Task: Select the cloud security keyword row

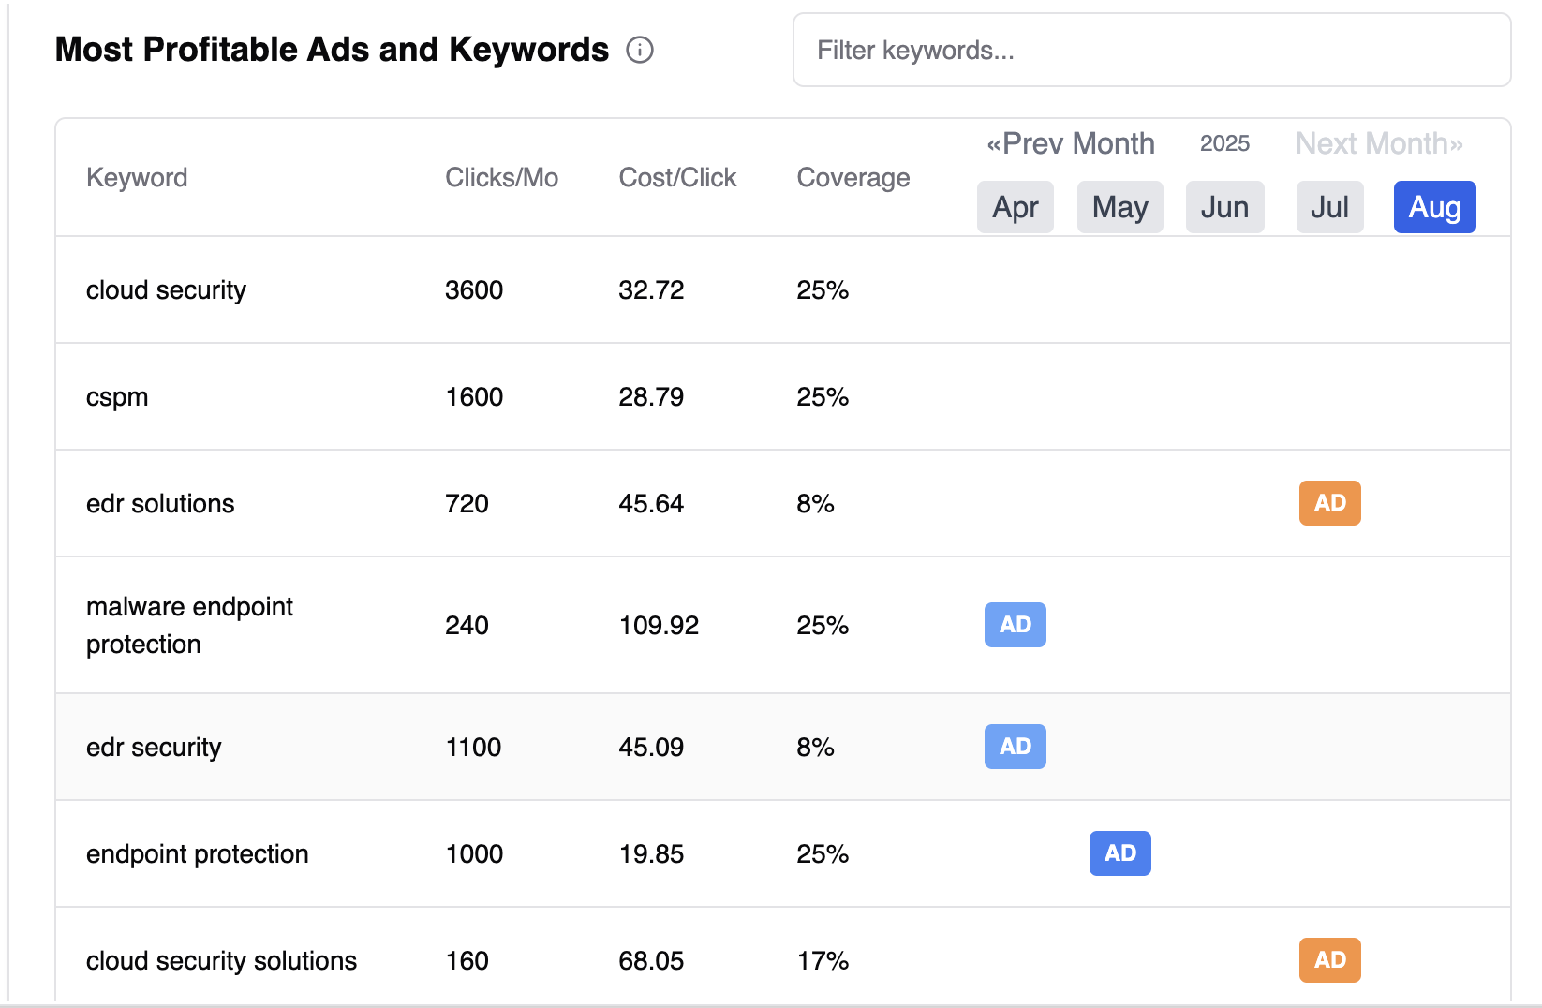Action: pos(166,290)
